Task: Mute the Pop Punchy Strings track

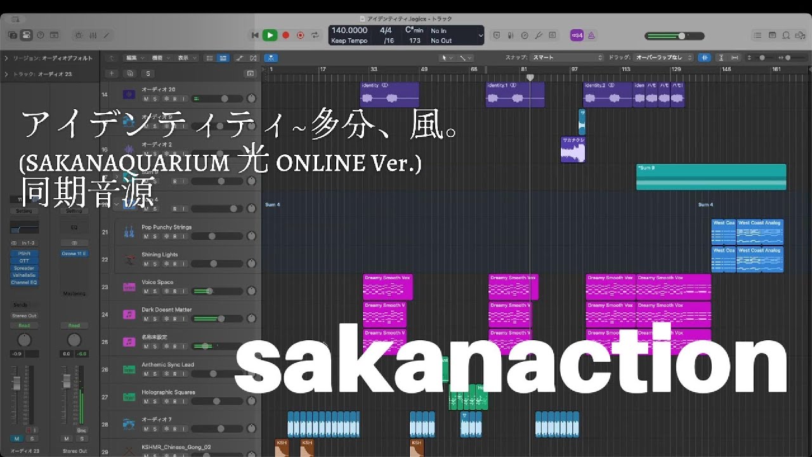Action: tap(146, 236)
